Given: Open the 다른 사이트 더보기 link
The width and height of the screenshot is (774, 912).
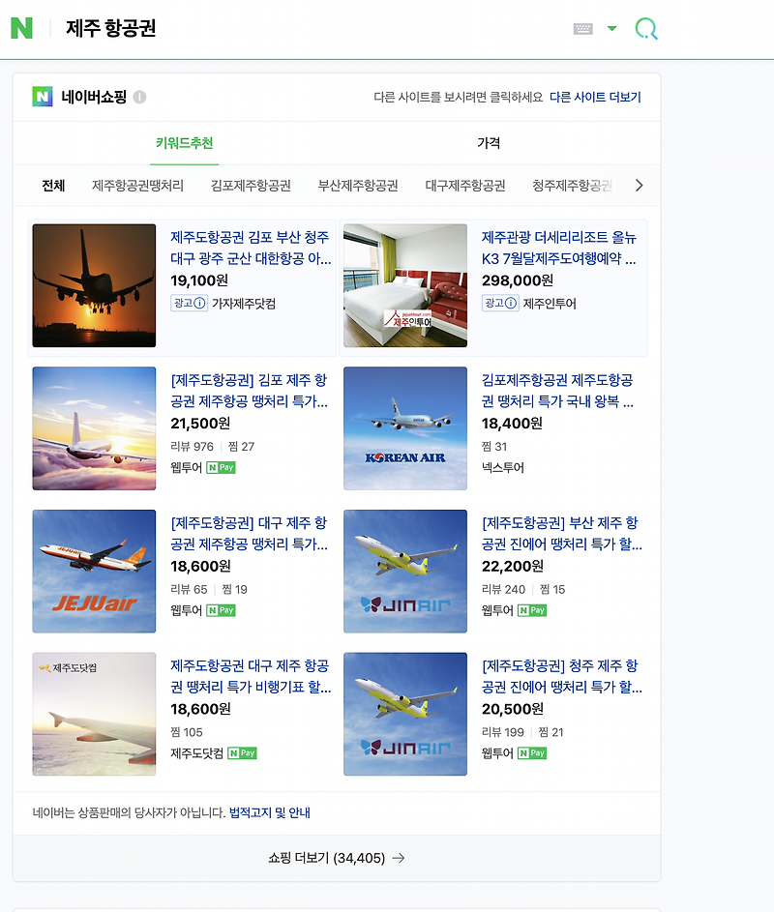Looking at the screenshot, I should coord(595,97).
